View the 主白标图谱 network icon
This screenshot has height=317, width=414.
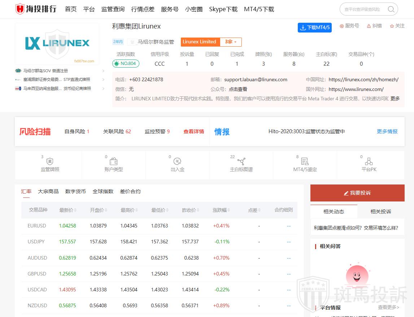point(241,162)
